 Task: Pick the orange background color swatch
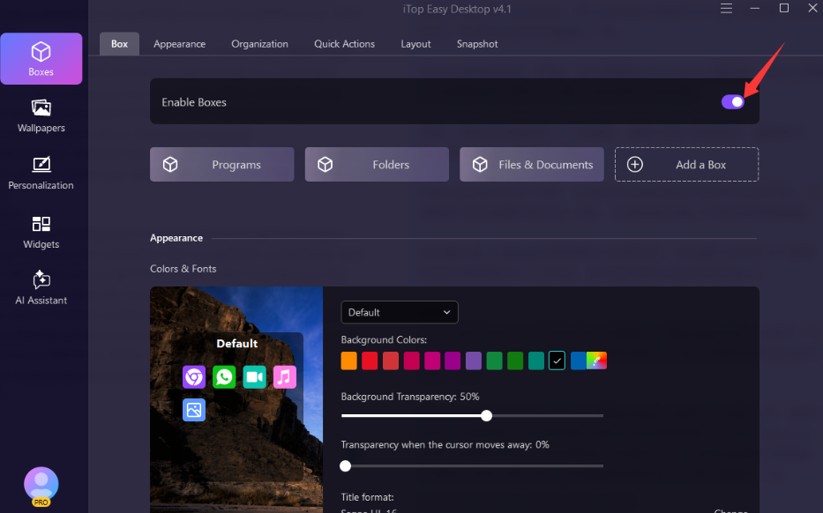349,361
